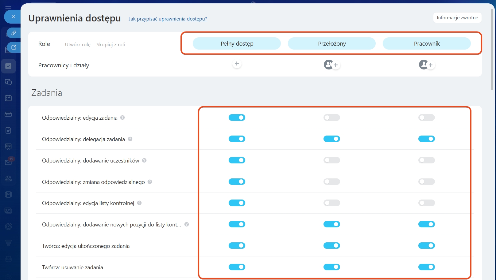Open panel in new window icon
Screen dimensions: 496x280
click(14, 47)
